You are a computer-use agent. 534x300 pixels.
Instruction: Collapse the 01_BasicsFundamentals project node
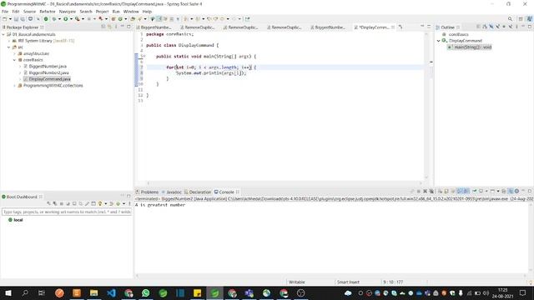pos(3,34)
